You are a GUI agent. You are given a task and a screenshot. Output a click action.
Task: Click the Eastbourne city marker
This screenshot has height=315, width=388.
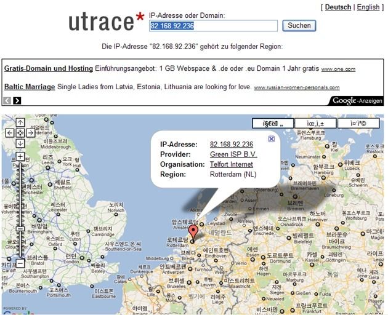pyautogui.click(x=92, y=286)
